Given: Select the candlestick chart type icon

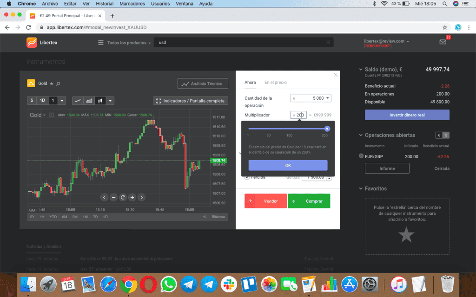Looking at the screenshot, I should tap(100, 101).
